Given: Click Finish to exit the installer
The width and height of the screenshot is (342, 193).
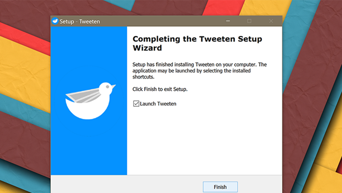Looking at the screenshot, I should 220,187.
